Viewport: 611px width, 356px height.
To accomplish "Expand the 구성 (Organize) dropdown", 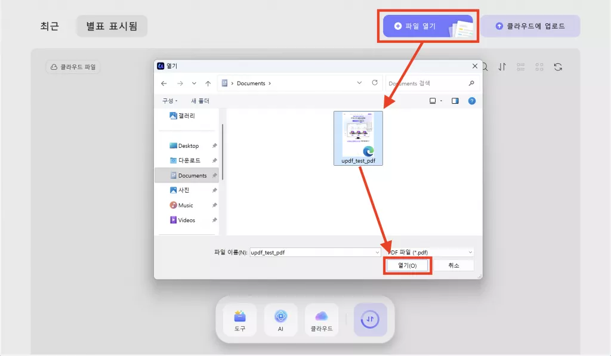I will coord(170,100).
